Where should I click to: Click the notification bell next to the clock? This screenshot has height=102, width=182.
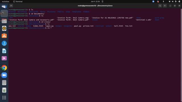(102, 1)
